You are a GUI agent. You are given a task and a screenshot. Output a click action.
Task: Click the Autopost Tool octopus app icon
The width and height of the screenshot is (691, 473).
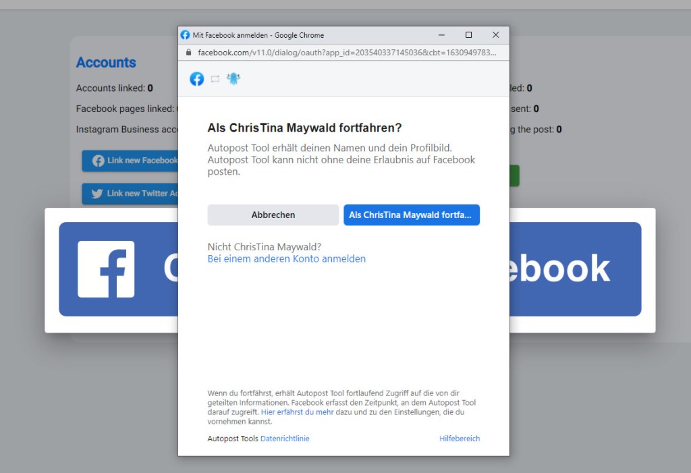[x=233, y=79]
